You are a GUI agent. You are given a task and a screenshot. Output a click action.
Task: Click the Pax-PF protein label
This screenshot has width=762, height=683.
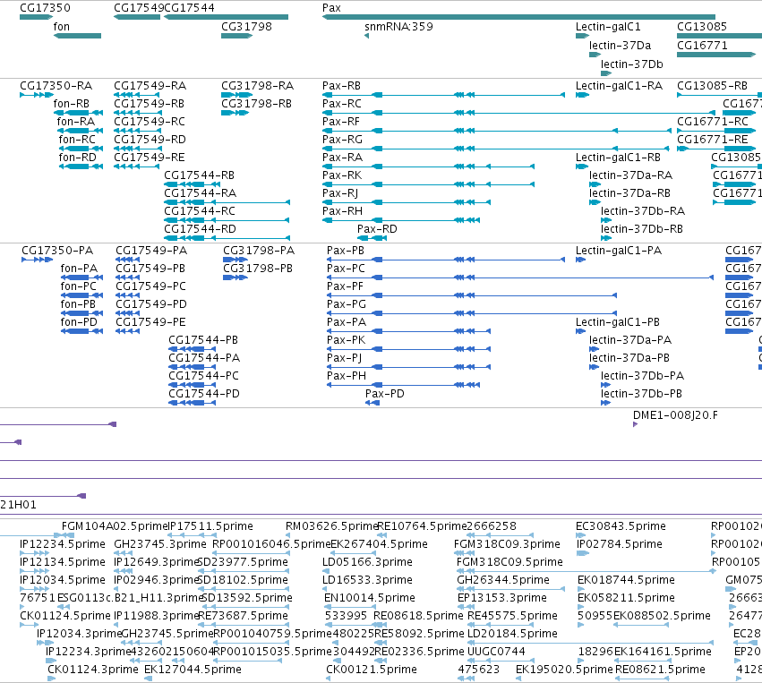(345, 286)
